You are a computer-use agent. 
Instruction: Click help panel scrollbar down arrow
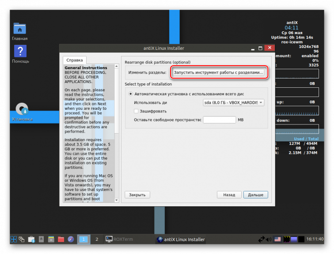click(117, 200)
